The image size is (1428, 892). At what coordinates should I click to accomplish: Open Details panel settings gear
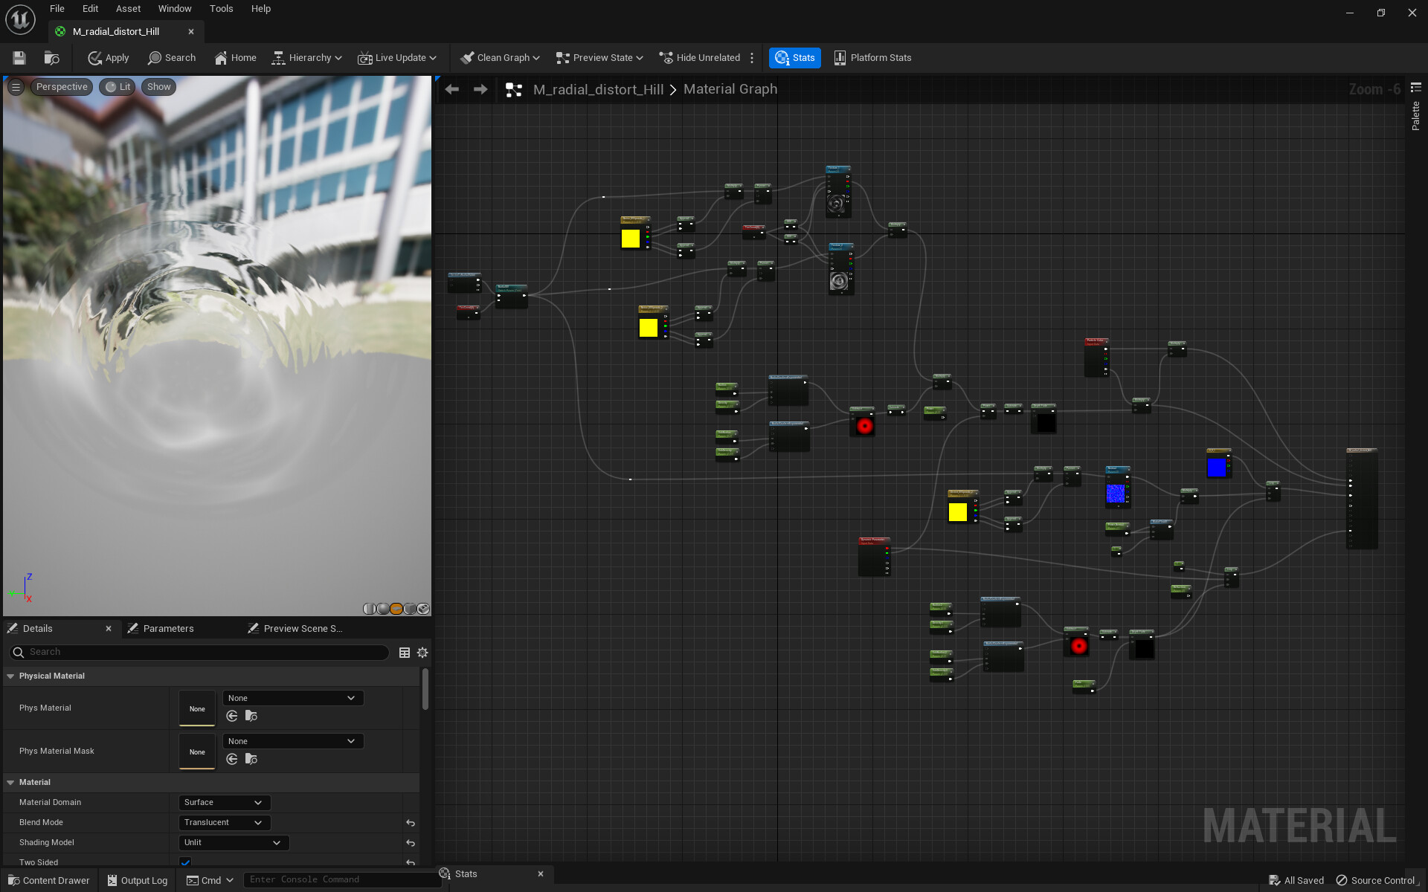(x=422, y=653)
